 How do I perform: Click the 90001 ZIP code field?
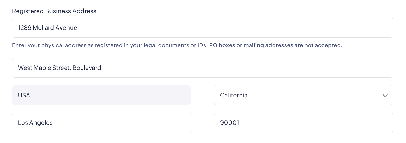303,123
